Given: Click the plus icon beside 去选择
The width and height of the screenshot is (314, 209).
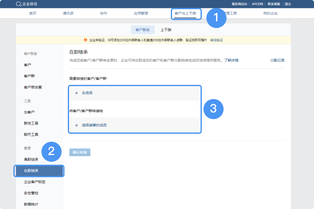Looking at the screenshot, I should coord(76,93).
